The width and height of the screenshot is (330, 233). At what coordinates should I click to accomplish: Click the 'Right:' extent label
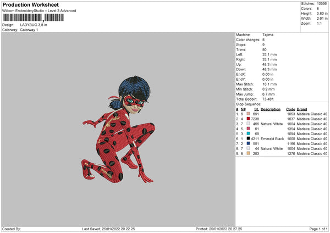240,59
